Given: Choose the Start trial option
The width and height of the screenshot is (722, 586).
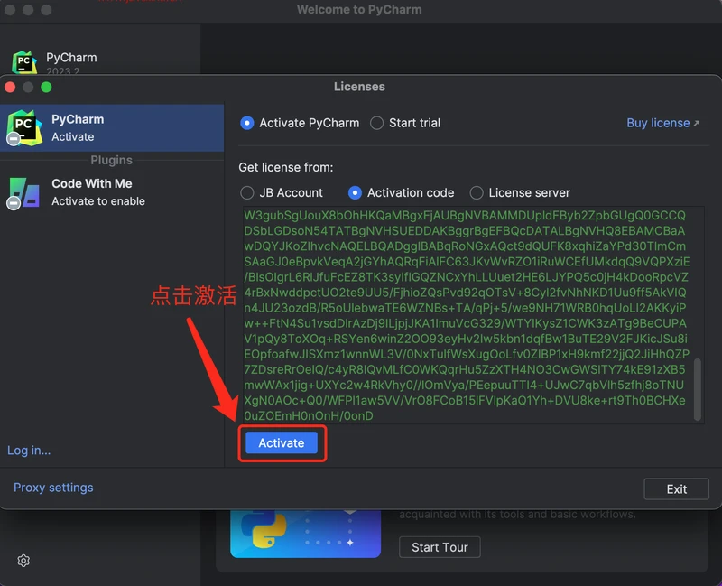Looking at the screenshot, I should coord(377,123).
